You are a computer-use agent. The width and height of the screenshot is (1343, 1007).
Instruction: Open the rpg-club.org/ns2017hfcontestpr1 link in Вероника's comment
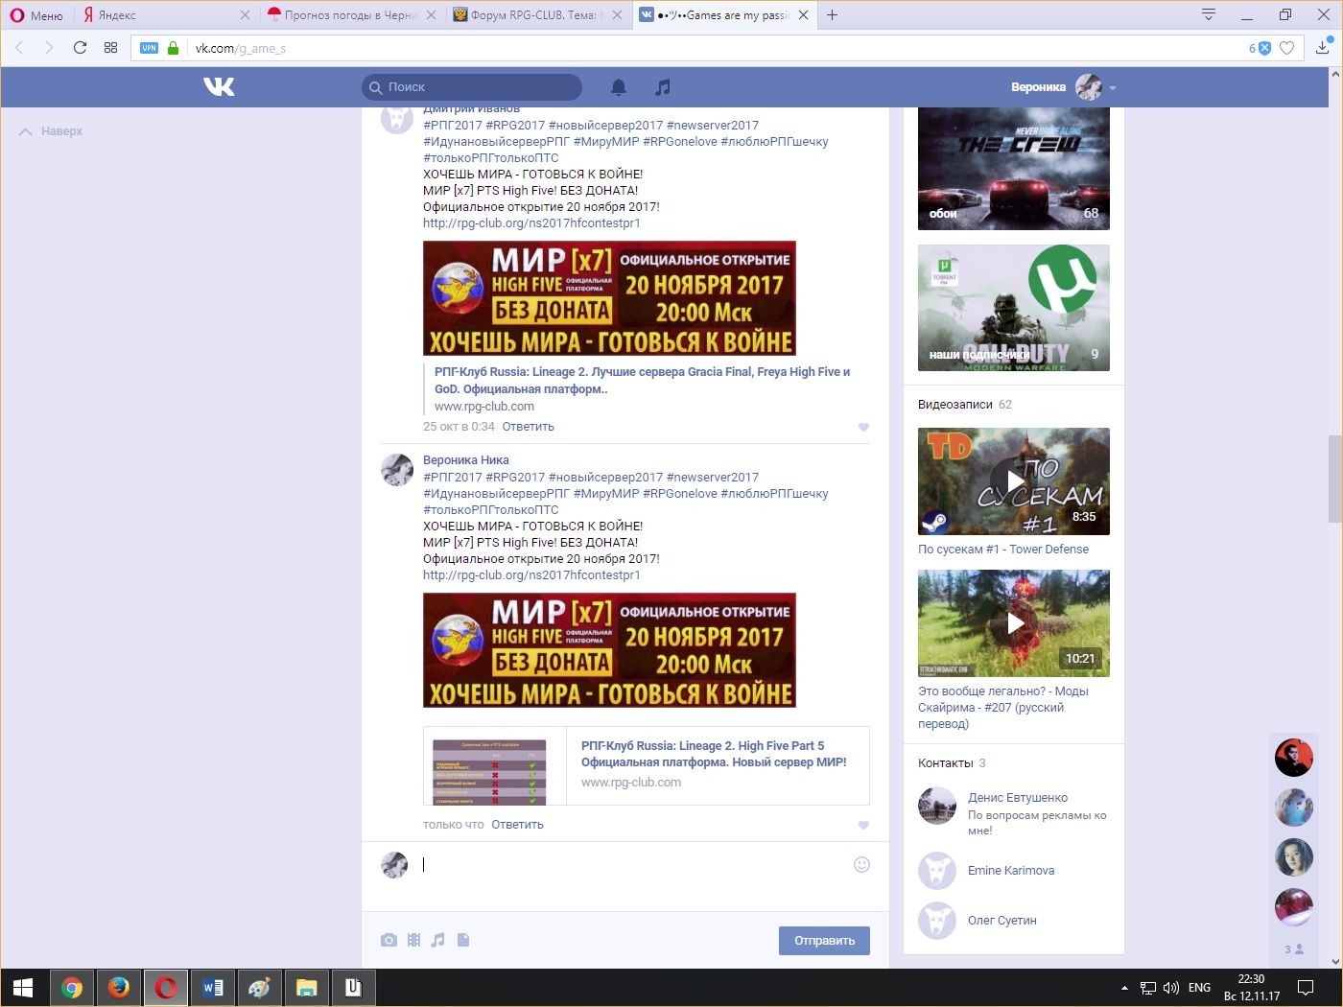[531, 575]
